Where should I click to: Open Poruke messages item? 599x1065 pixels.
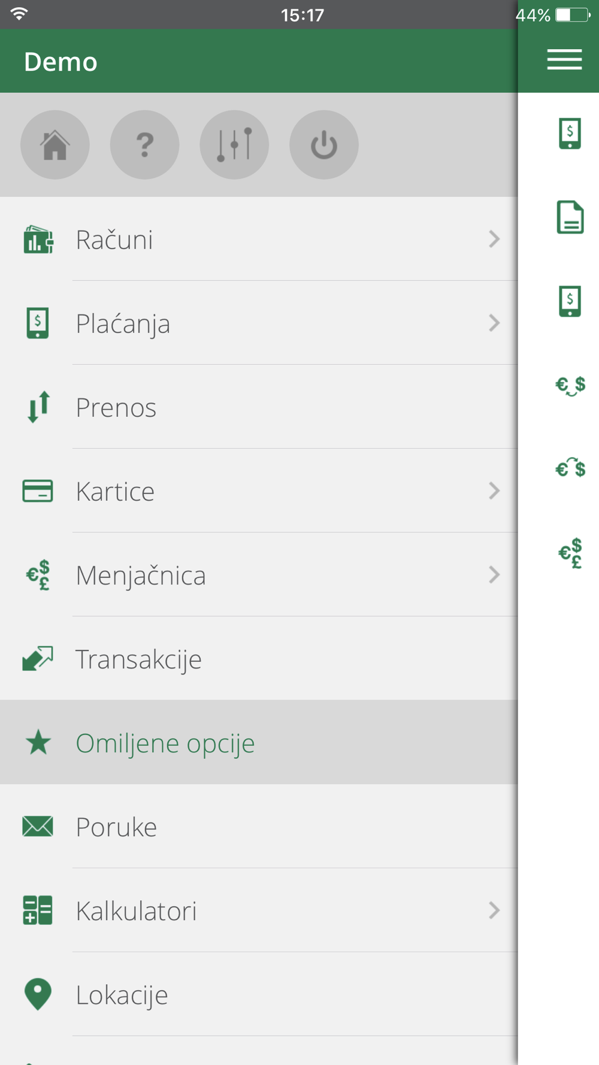(116, 827)
